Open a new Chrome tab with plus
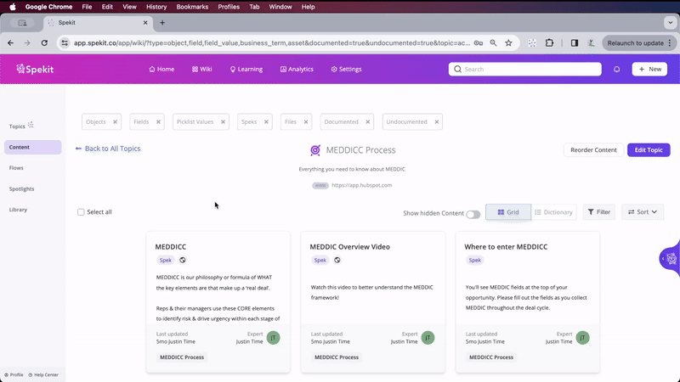The image size is (680, 382). 162,23
